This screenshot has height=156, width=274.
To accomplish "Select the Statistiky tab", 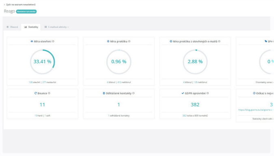I will tap(31, 27).
